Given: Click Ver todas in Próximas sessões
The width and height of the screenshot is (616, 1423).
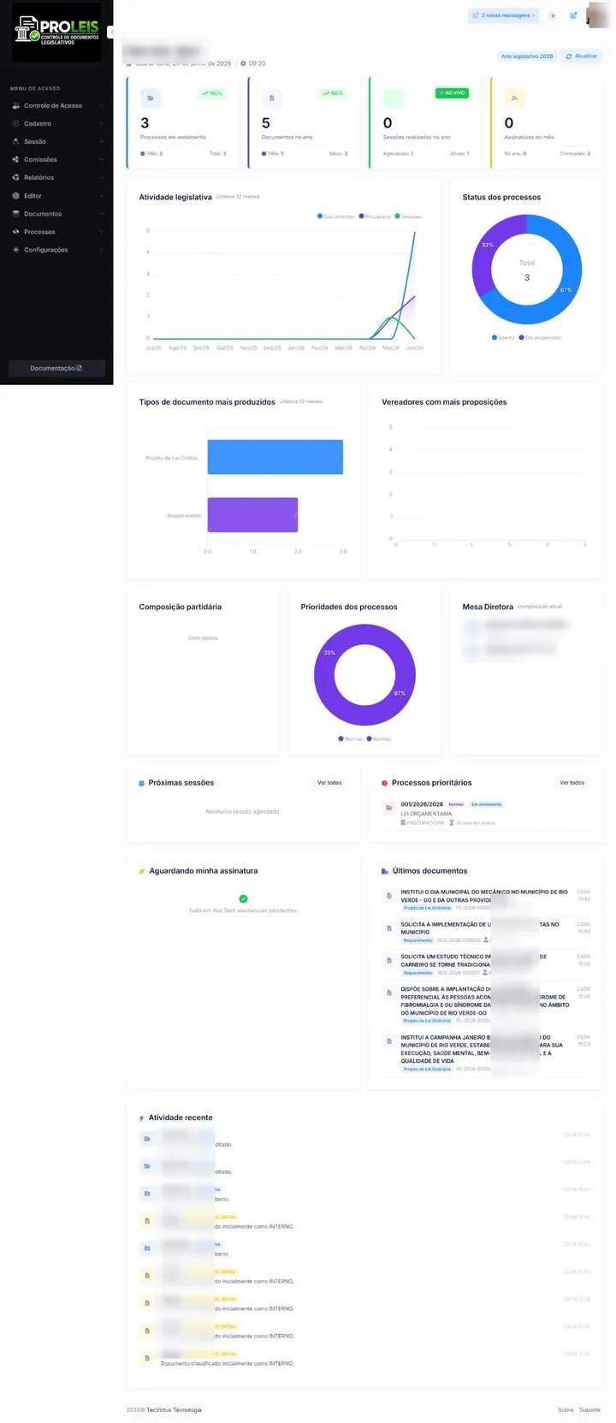Looking at the screenshot, I should (329, 783).
